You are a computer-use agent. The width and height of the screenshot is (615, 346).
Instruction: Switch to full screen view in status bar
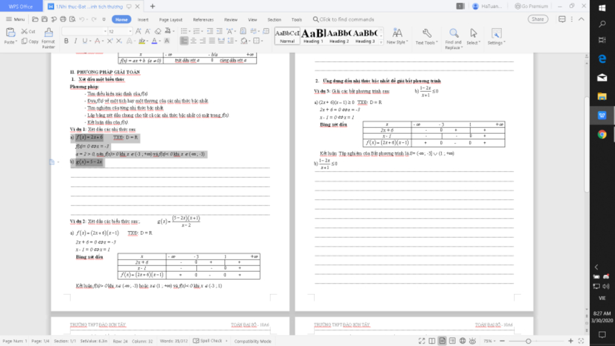(x=422, y=341)
